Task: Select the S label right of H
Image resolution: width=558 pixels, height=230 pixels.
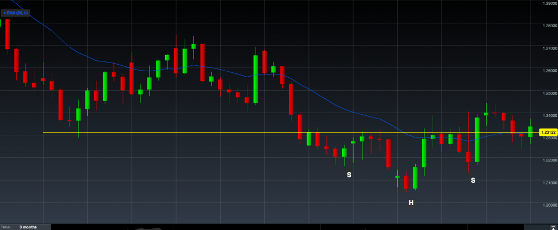Action: (473, 180)
